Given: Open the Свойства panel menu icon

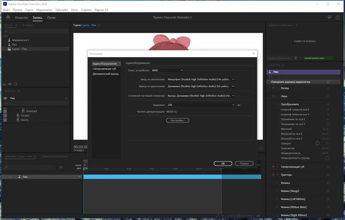Looking at the screenshot, I should [x=283, y=65].
